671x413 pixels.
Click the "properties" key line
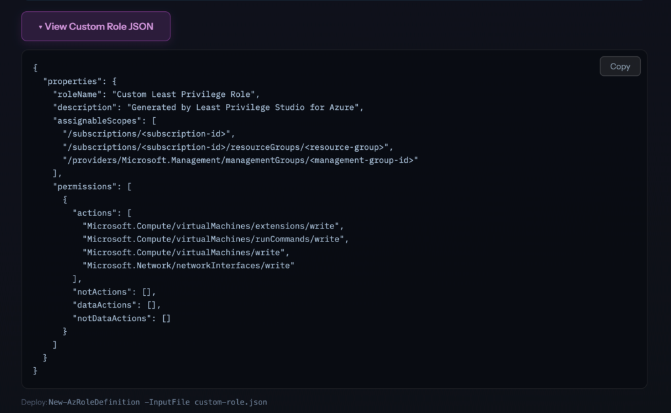click(79, 81)
